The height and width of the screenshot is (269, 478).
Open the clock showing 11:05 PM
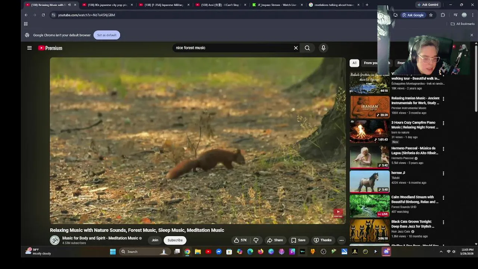467,252
